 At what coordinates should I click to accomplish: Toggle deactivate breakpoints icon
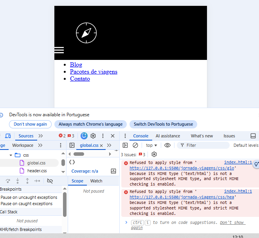(50, 181)
